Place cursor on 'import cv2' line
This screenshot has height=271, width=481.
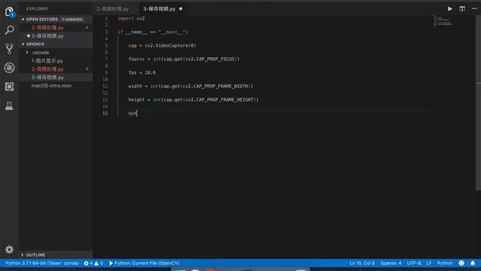132,18
